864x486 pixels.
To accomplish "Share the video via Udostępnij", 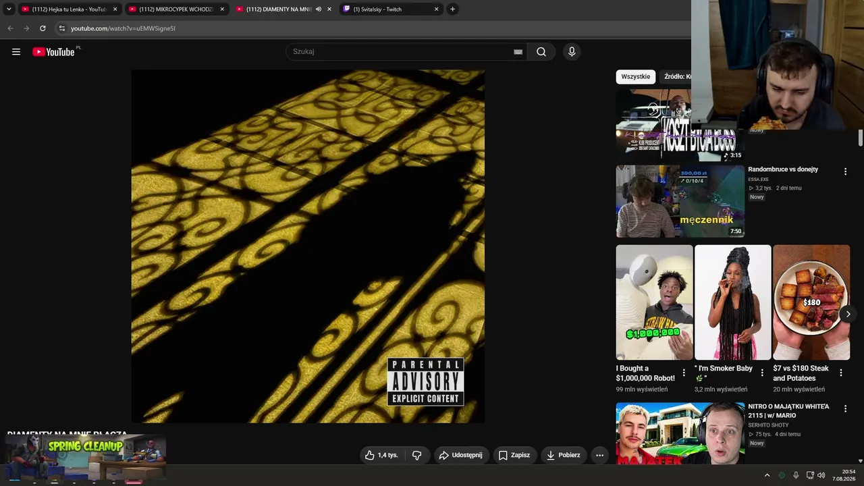I will pos(461,455).
